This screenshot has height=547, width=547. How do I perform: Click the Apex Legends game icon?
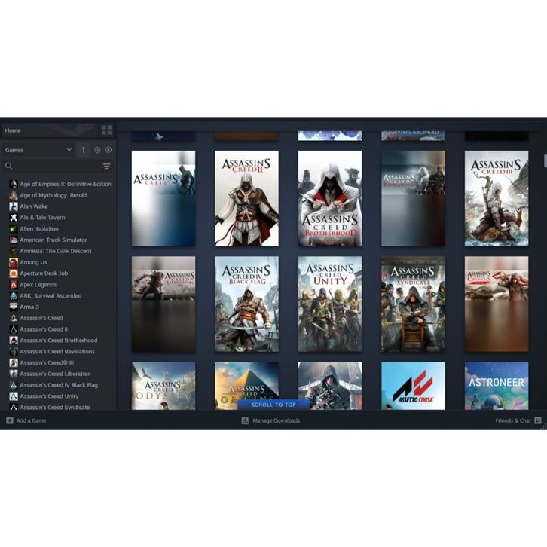(14, 284)
